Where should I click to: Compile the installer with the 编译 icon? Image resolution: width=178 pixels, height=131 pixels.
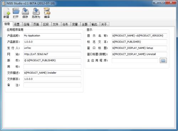47,13
